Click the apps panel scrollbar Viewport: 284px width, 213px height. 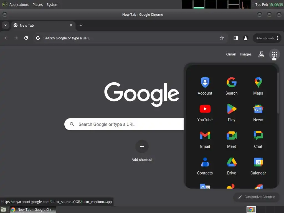(x=278, y=93)
